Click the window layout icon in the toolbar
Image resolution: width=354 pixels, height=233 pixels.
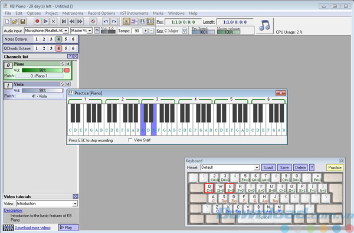click(150, 21)
